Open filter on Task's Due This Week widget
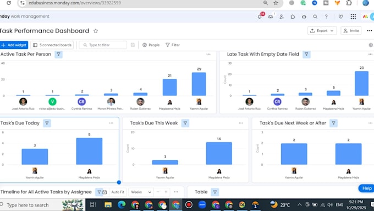The width and height of the screenshot is (374, 211). pyautogui.click(x=185, y=123)
